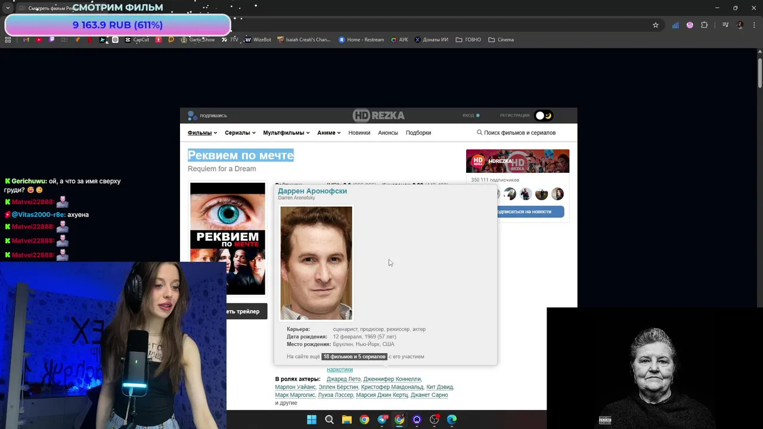Open the Анонсы menu item
The height and width of the screenshot is (429, 763).
pos(388,133)
